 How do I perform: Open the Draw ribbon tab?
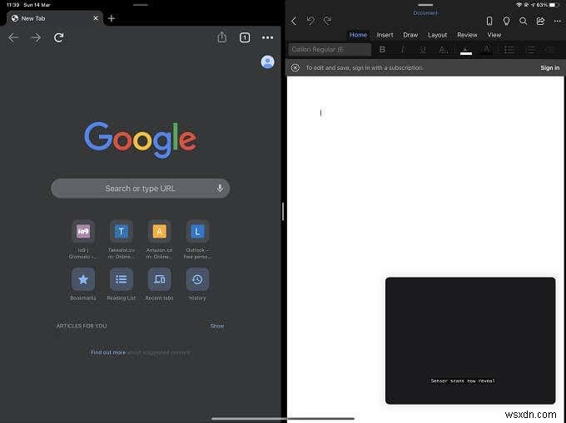(x=410, y=35)
